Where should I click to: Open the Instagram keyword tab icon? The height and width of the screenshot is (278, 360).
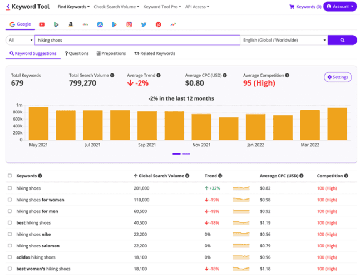click(129, 25)
